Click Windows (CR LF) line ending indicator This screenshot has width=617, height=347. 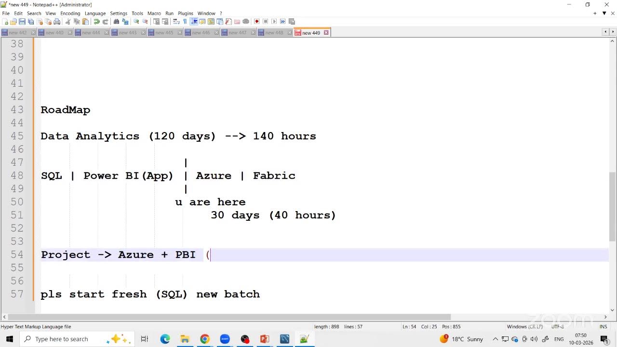click(x=524, y=326)
